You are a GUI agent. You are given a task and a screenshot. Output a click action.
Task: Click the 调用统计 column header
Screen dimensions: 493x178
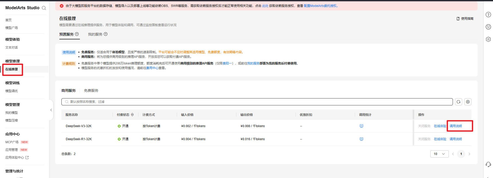(x=365, y=115)
